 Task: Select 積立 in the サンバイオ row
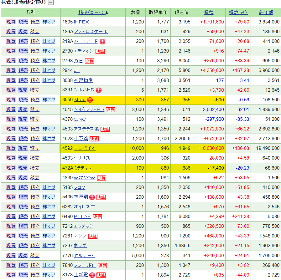coord(35,148)
